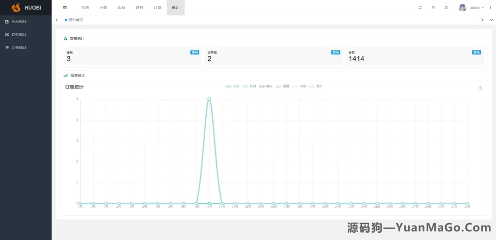Click the 财务统计 sidebar icon
496x240 pixels.
click(x=7, y=35)
